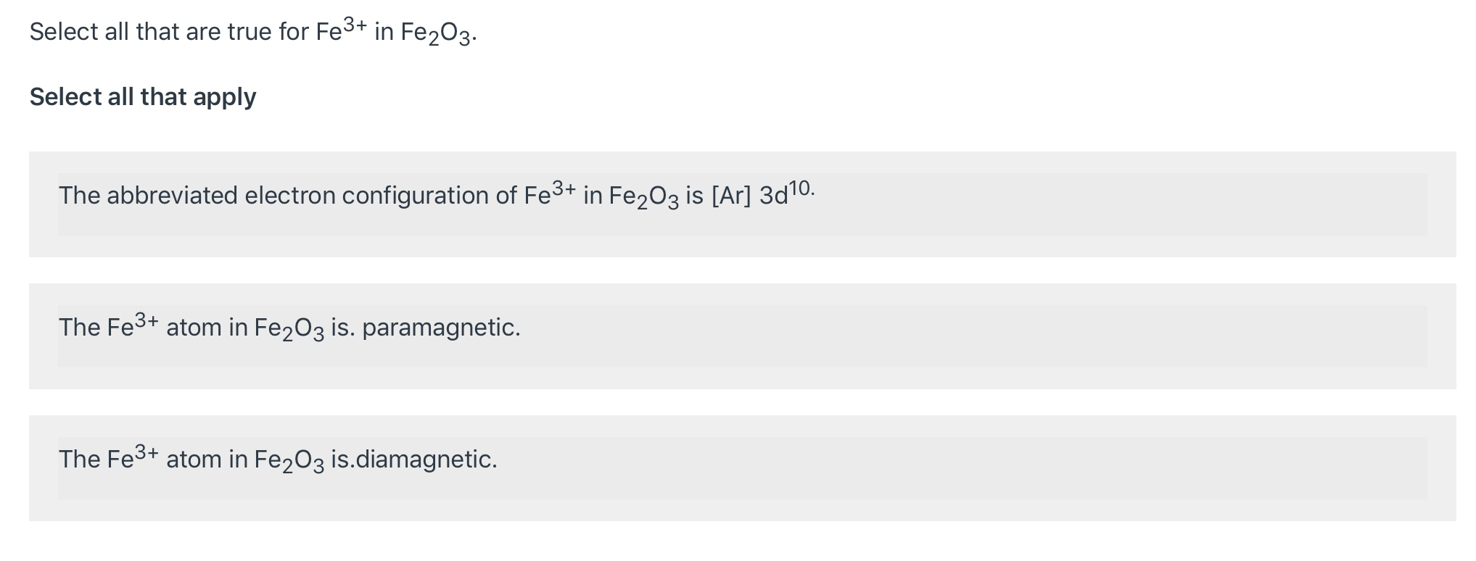Image resolution: width=1476 pixels, height=561 pixels.
Task: Click 'The Fe3+ atom' in paramagnetic option
Action: [x=140, y=327]
